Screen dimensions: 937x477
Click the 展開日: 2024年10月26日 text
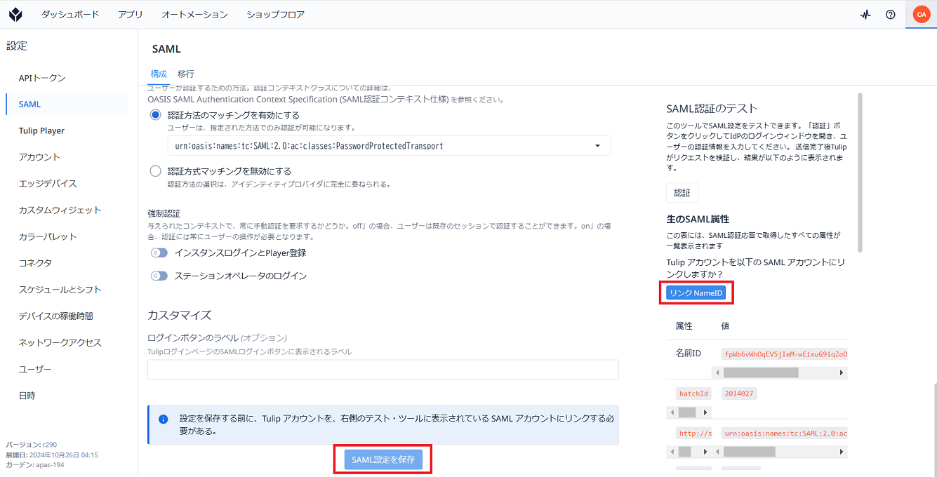click(52, 455)
